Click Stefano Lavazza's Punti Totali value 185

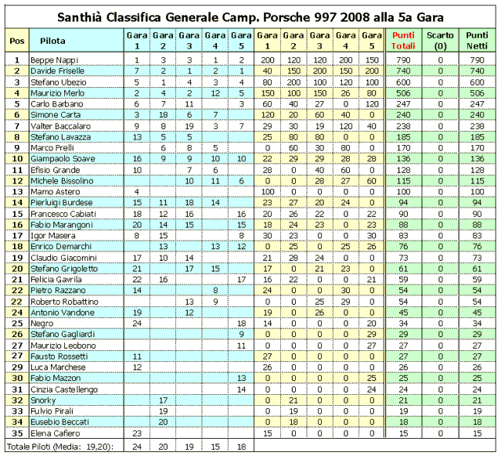pos(403,137)
